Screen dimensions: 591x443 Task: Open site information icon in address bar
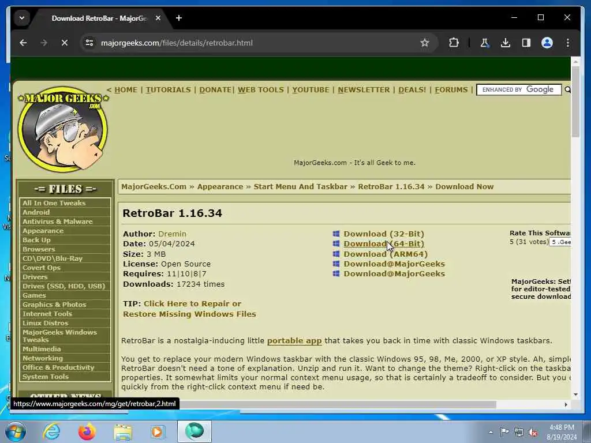click(89, 43)
